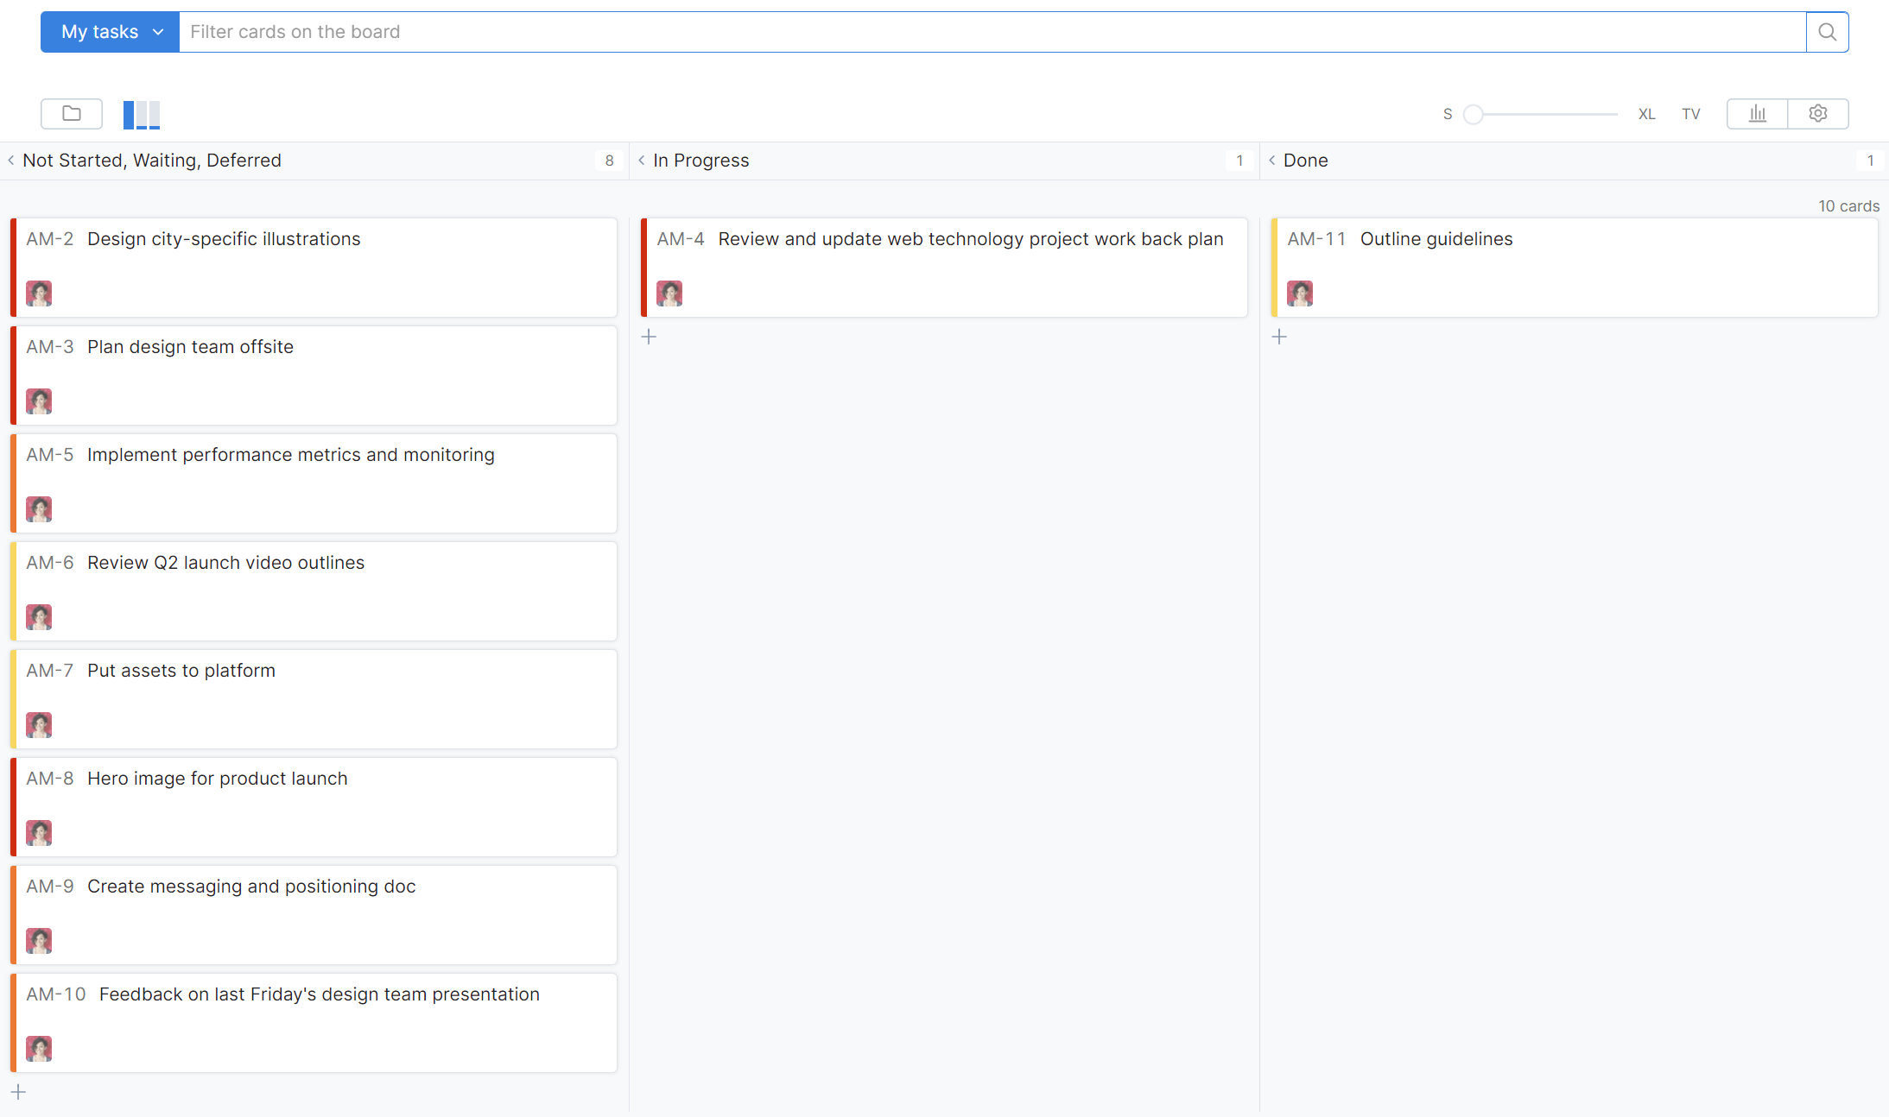Add card to Not Started column
1889x1117 pixels.
[x=19, y=1092]
